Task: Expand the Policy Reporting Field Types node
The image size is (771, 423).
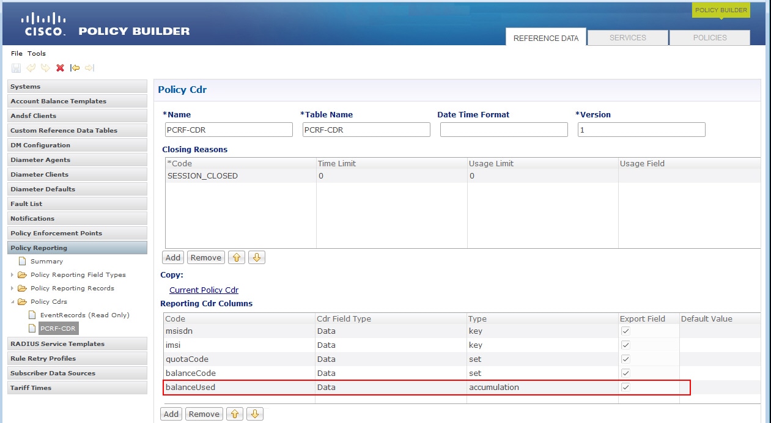Action: [12, 275]
